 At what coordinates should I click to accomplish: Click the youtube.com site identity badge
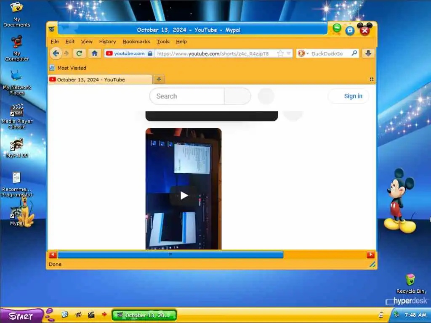point(129,53)
